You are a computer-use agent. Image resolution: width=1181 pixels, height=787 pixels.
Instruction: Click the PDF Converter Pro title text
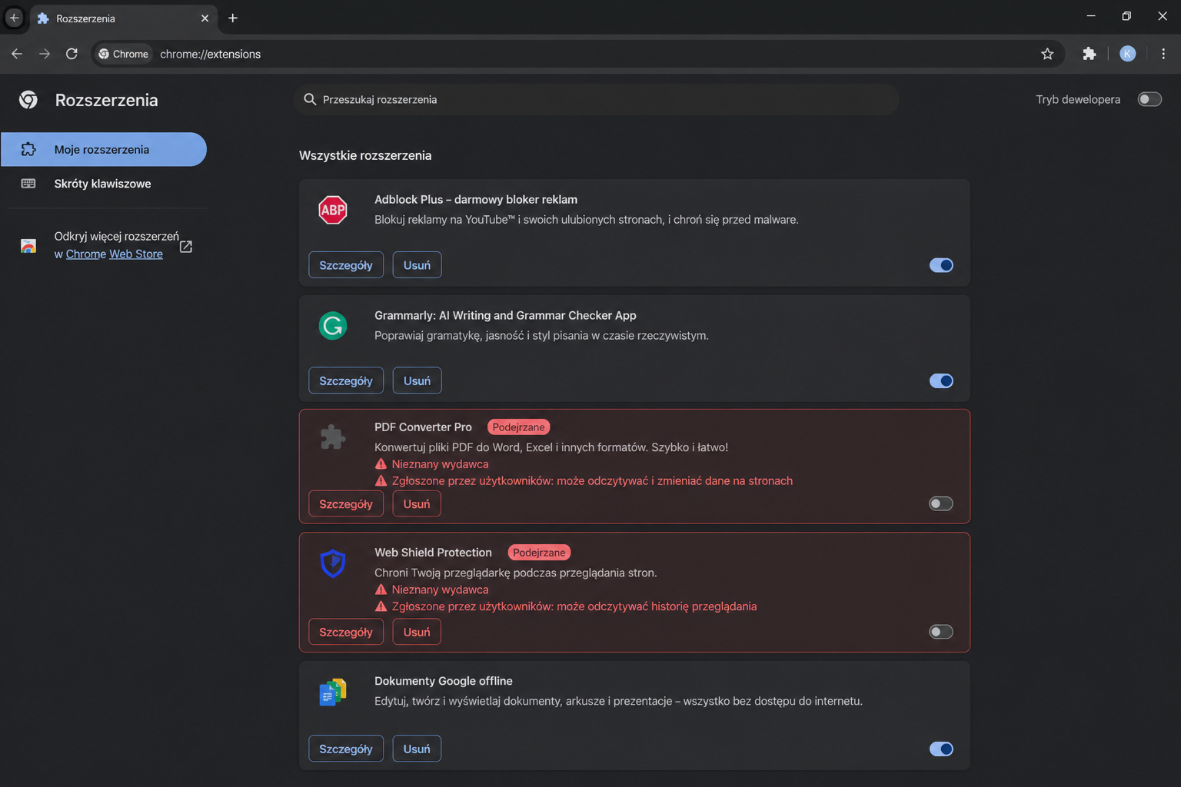point(423,427)
